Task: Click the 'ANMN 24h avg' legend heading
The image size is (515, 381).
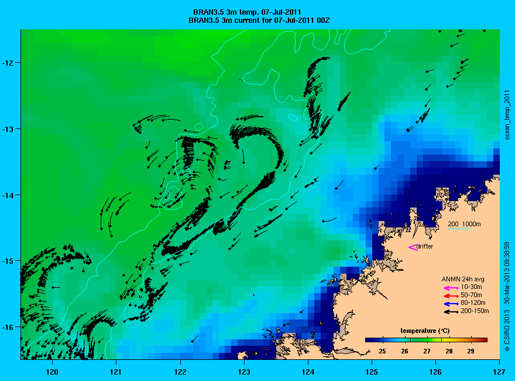Action: pyautogui.click(x=463, y=280)
